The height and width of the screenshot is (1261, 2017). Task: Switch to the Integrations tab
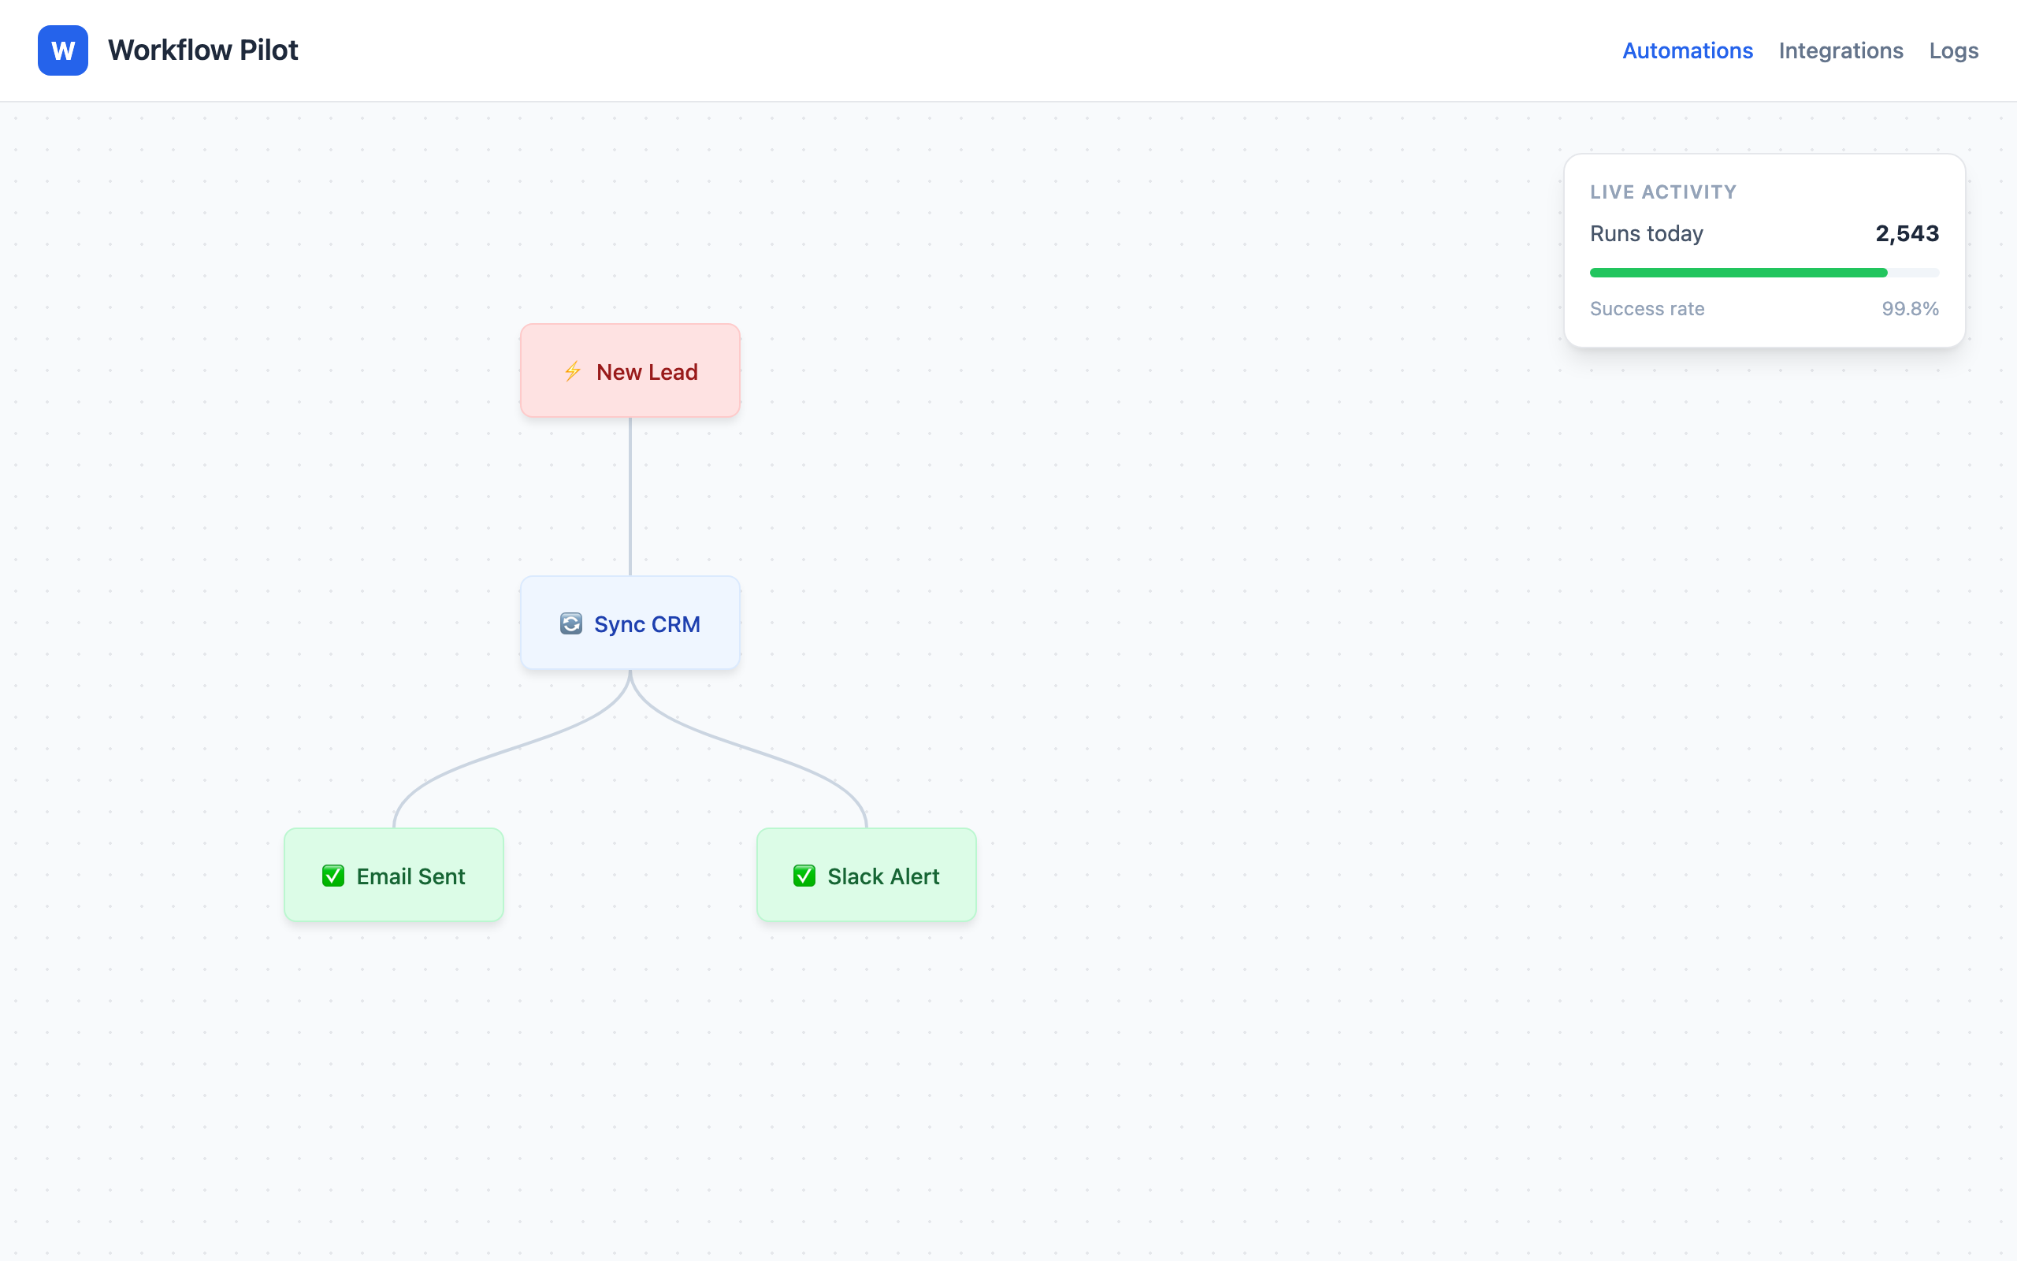pos(1841,50)
